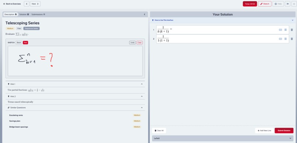Click the Free tag

(x=19, y=29)
